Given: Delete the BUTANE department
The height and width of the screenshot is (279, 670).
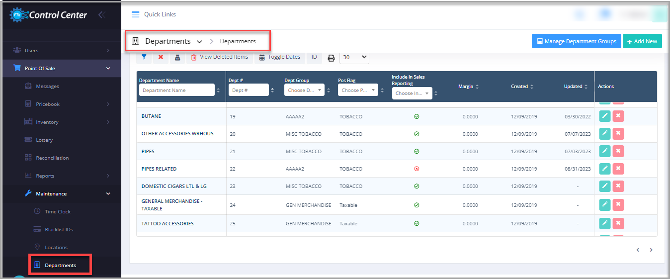Looking at the screenshot, I should tap(618, 116).
